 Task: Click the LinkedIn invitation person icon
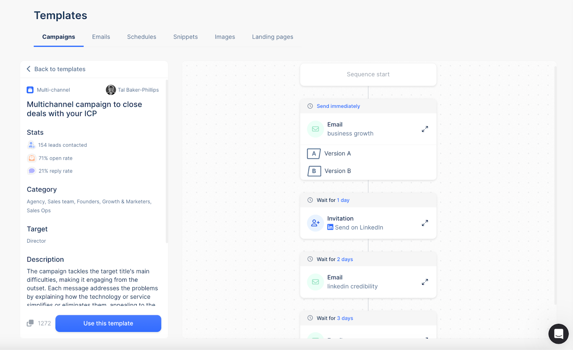pos(315,223)
